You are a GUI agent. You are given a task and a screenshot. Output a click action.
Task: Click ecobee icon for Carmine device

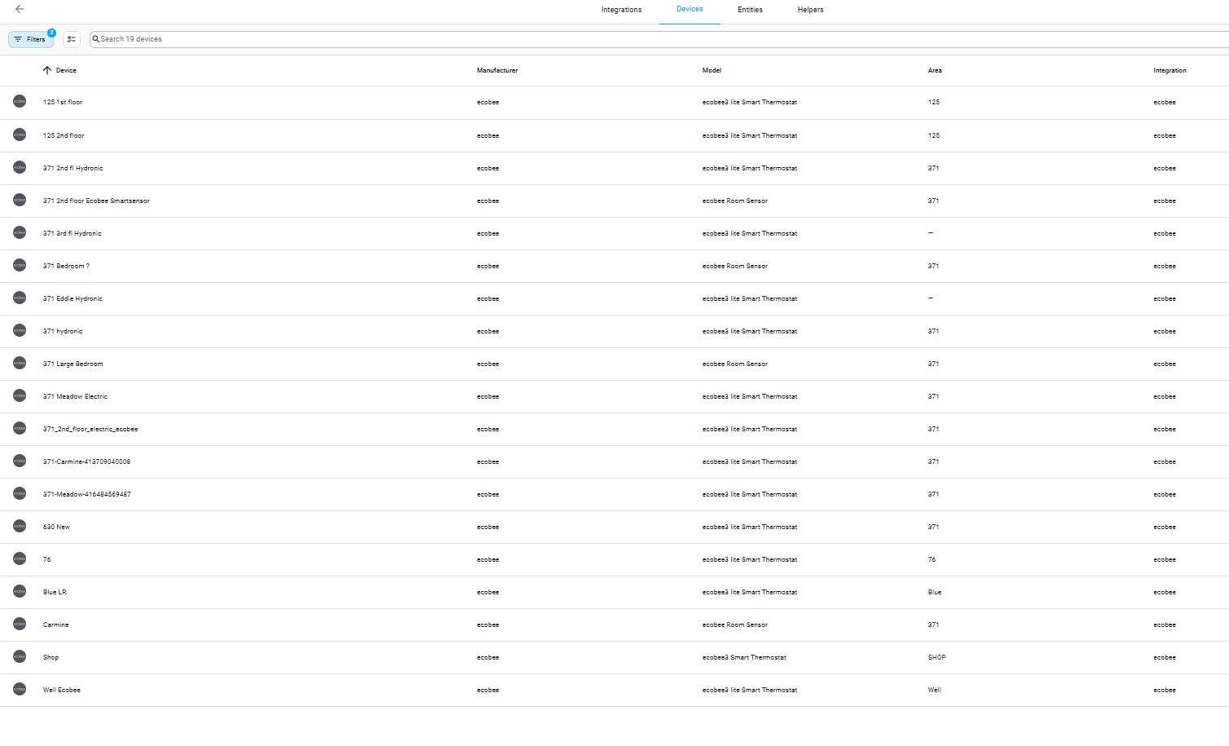click(x=20, y=624)
